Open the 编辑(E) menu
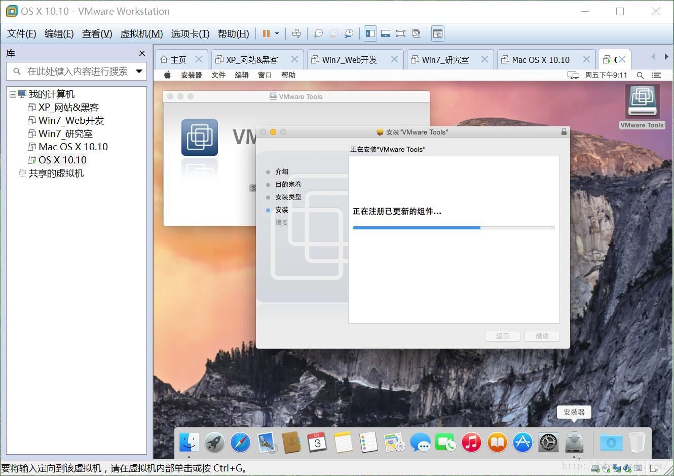 59,33
